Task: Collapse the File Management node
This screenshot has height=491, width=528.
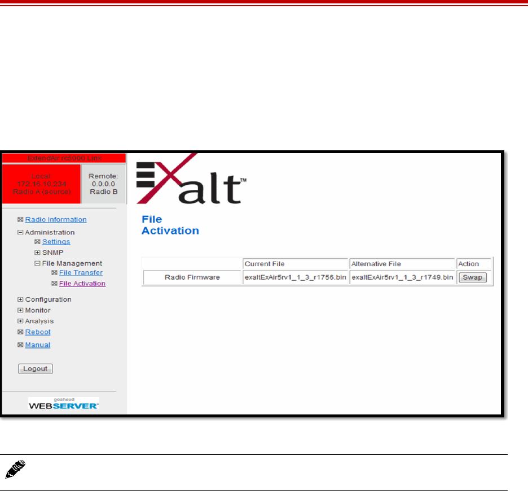Action: click(x=37, y=263)
